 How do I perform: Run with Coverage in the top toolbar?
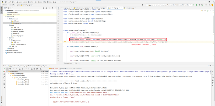(x=199, y=5)
